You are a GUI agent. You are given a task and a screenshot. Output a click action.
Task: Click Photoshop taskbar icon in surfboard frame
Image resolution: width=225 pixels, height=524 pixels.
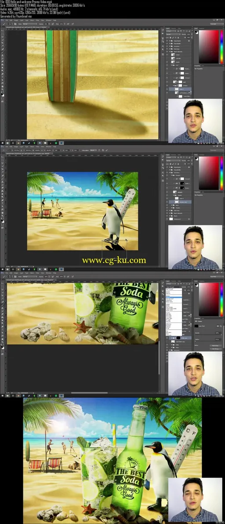pyautogui.click(x=62, y=143)
